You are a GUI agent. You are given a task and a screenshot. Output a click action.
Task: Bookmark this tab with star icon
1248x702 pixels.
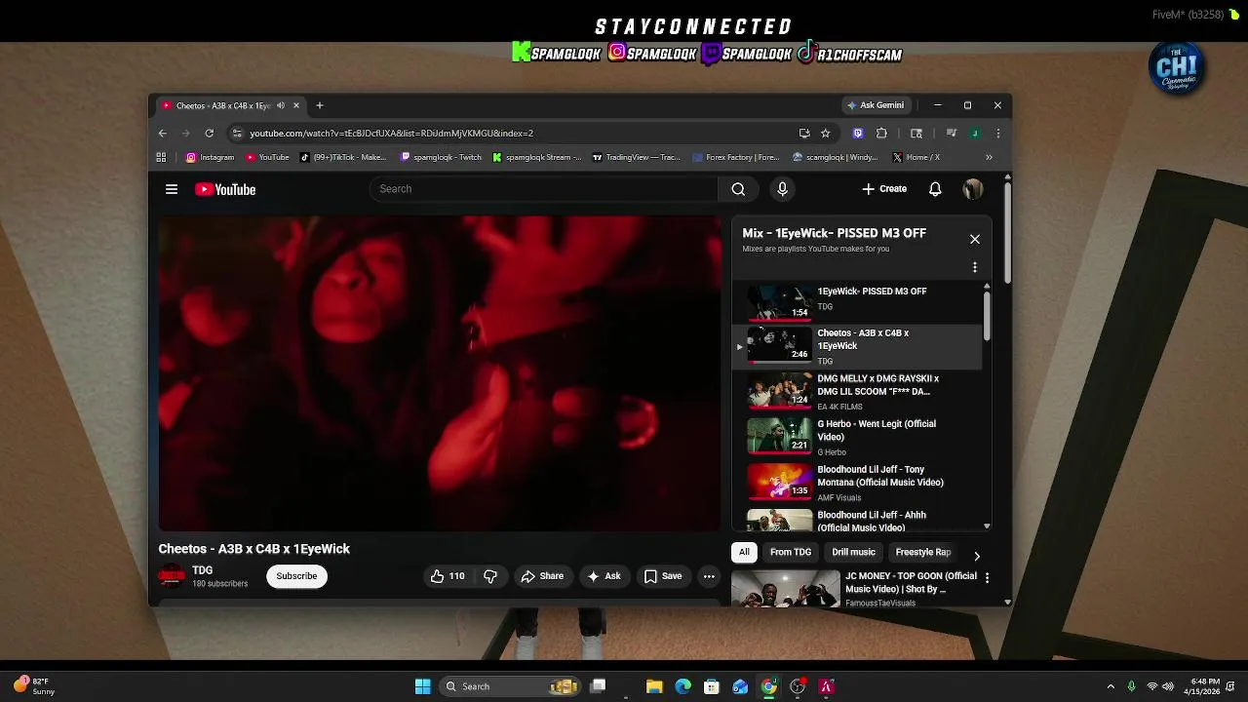[x=826, y=133]
